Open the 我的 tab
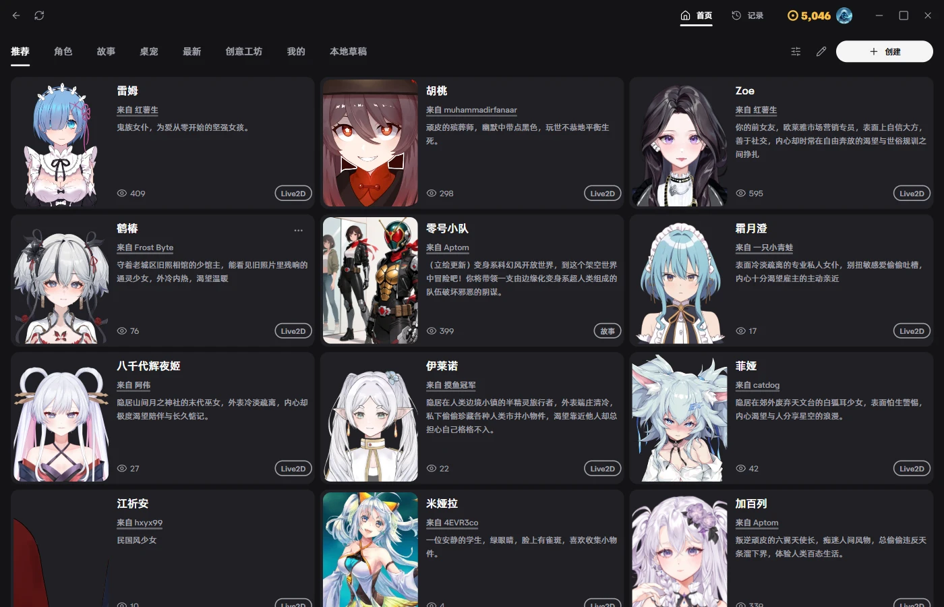This screenshot has height=607, width=944. point(296,51)
